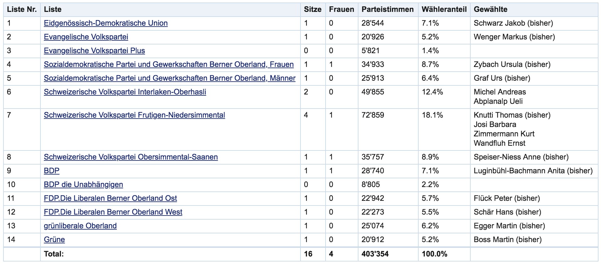Screen dimensions: 601x264
Task: Open FDP.Die Liberalen Berner Oberland Ost link
Action: pos(110,198)
